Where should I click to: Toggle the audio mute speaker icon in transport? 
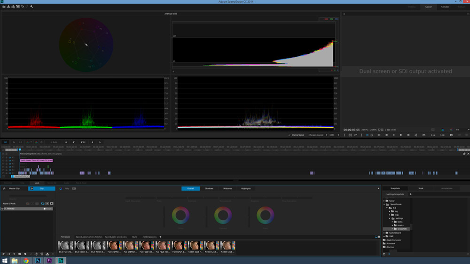pyautogui.click(x=367, y=135)
